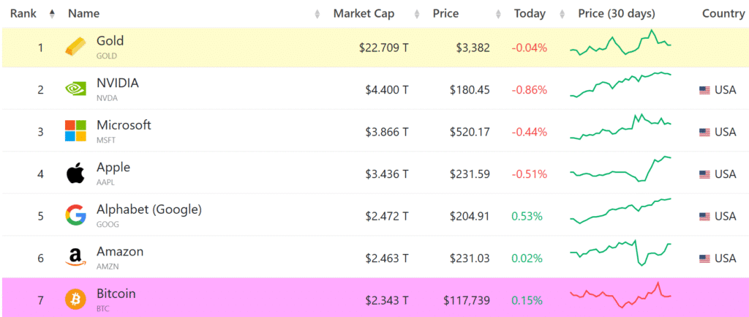Screen dimensions: 749x317
Task: Open the Microsoft name link
Action: (124, 125)
